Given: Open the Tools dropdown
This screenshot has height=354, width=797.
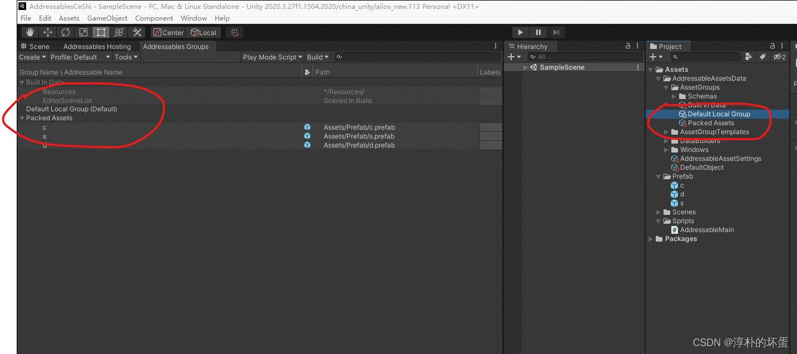Looking at the screenshot, I should pos(126,57).
